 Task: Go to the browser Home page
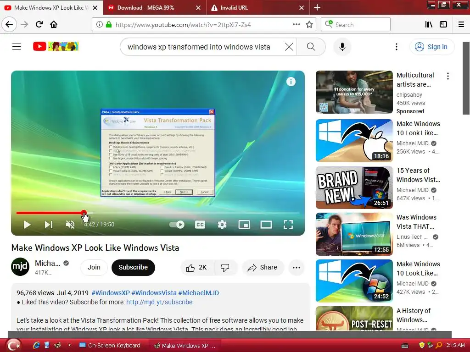click(x=54, y=24)
